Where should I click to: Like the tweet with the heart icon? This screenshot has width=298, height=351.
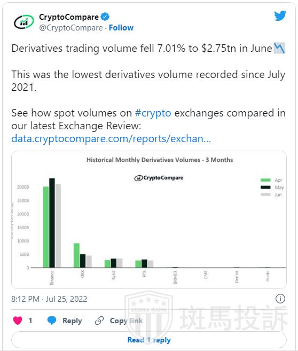click(18, 321)
